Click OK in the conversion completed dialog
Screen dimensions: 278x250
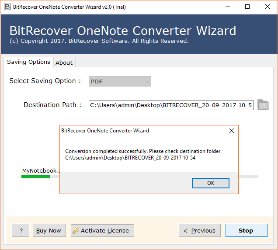[x=210, y=183]
